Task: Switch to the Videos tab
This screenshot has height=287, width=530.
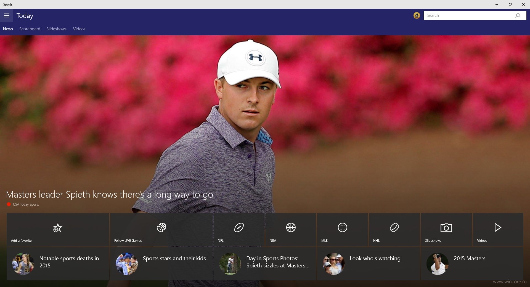Action: click(79, 29)
